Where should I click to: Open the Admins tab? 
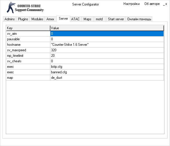tap(10, 19)
